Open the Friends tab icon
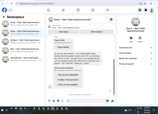Screen dimensions: 158x114 63,10
